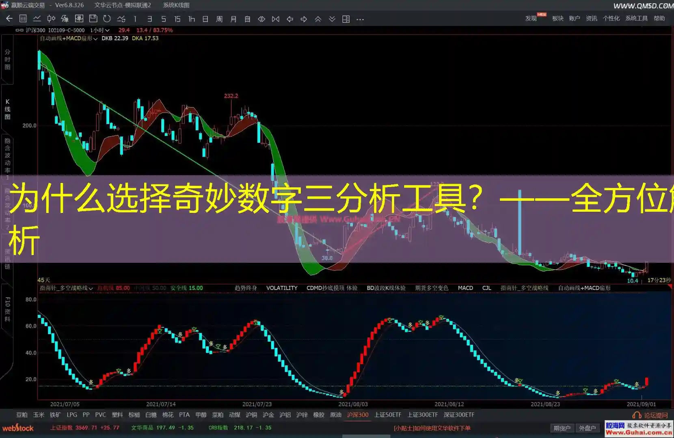674x438 pixels.
Task: Select the candlestick K-line chart icon
Action: [x=51, y=19]
